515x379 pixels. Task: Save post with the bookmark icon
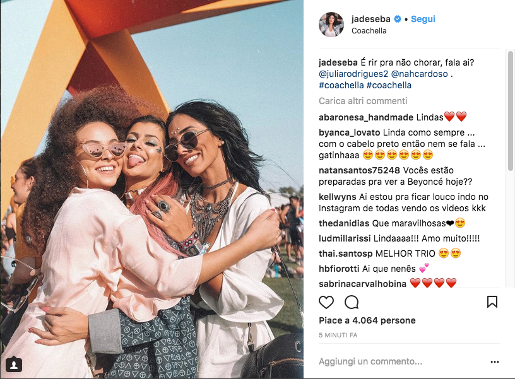[x=492, y=302]
